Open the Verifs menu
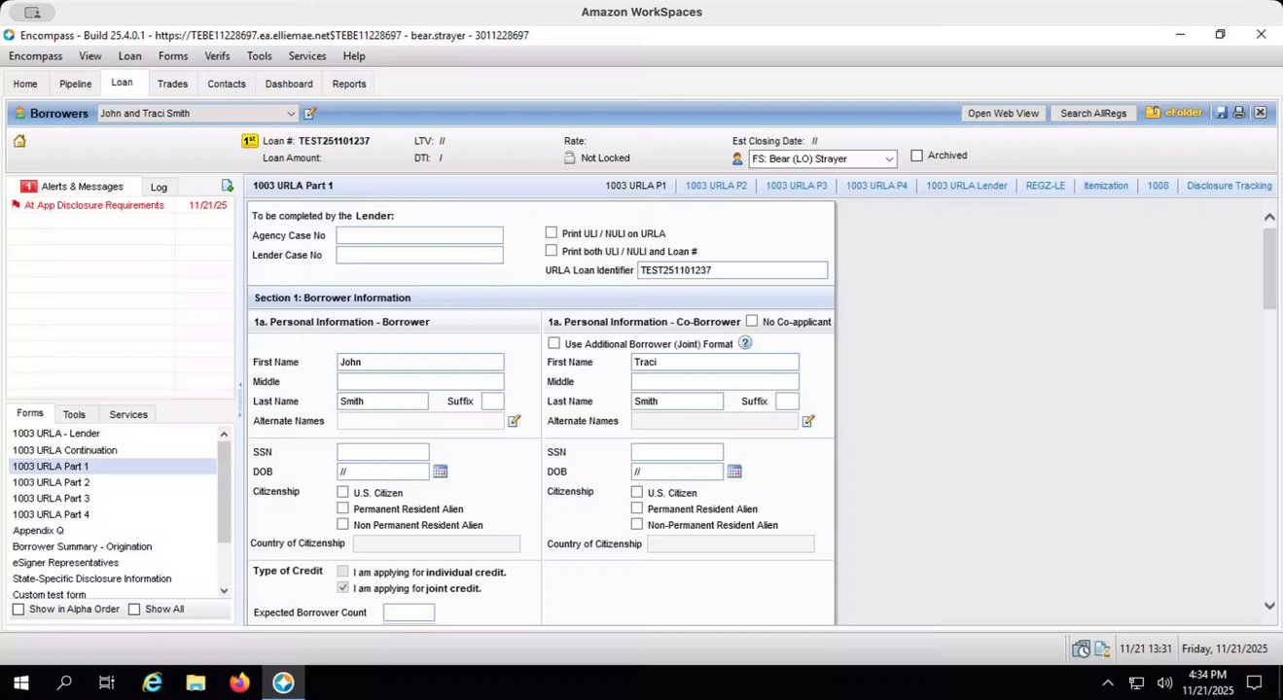This screenshot has height=700, width=1283. click(x=217, y=56)
